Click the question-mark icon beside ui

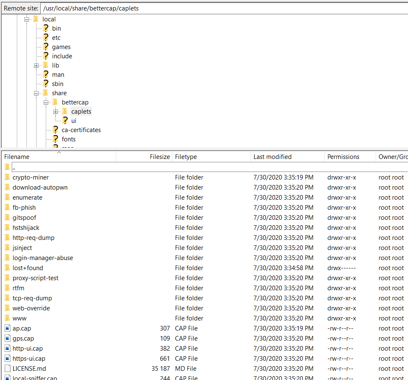(x=65, y=120)
